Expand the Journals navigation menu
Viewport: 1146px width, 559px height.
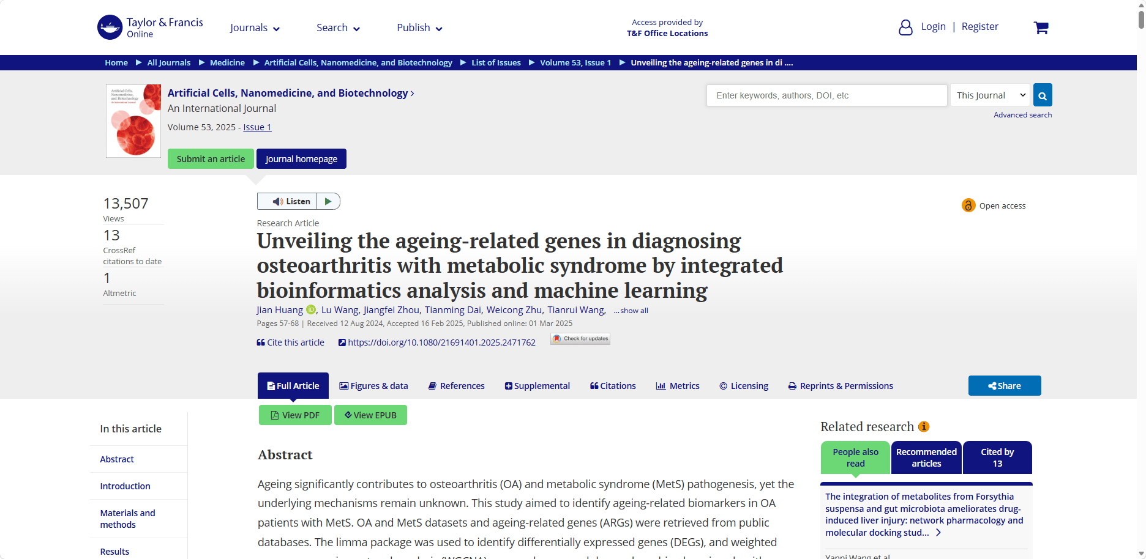click(255, 28)
